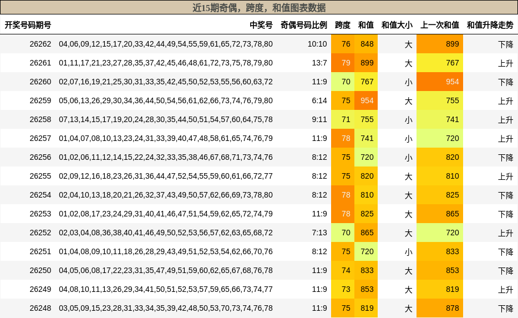Click previous sum 954 in row 26260
518x318 pixels.
[440, 82]
